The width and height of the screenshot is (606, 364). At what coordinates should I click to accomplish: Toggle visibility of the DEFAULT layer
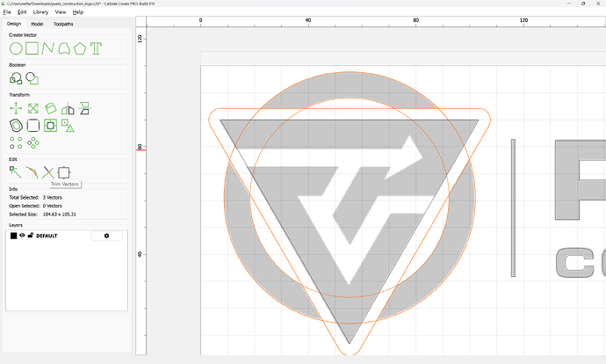(x=23, y=235)
